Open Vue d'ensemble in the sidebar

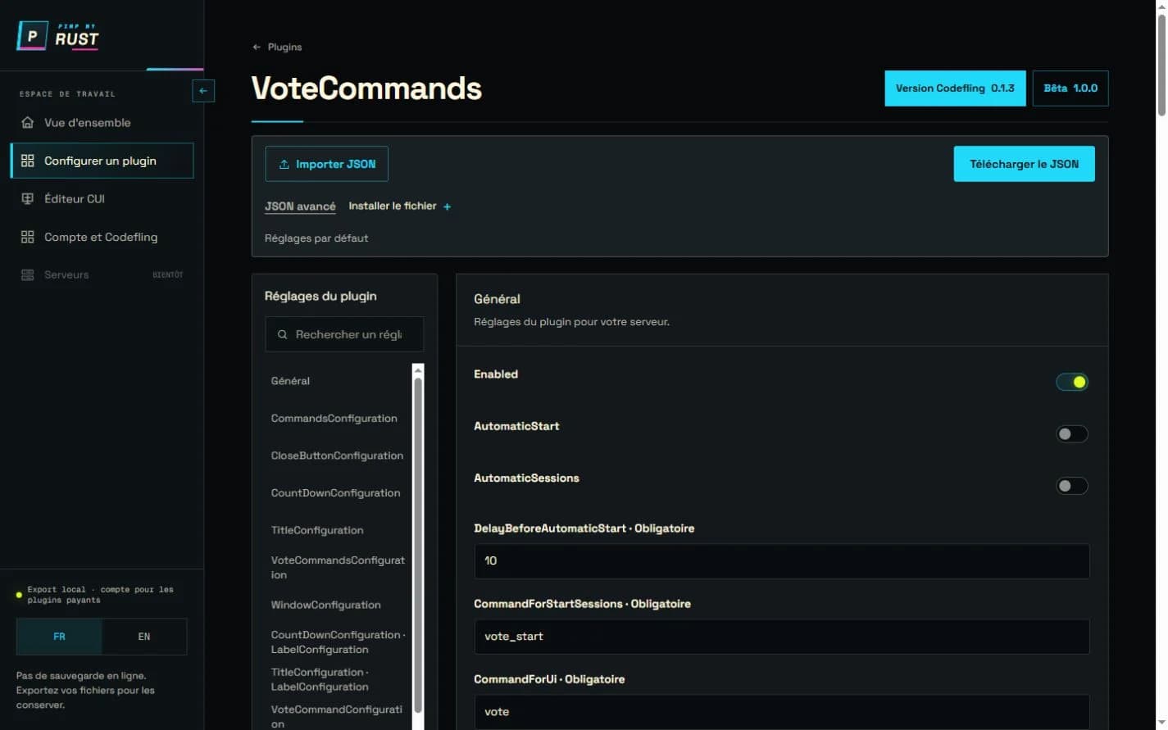102,123
